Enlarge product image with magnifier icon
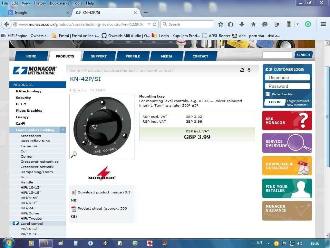Screen dimensions: 330x248 pyautogui.click(x=74, y=154)
